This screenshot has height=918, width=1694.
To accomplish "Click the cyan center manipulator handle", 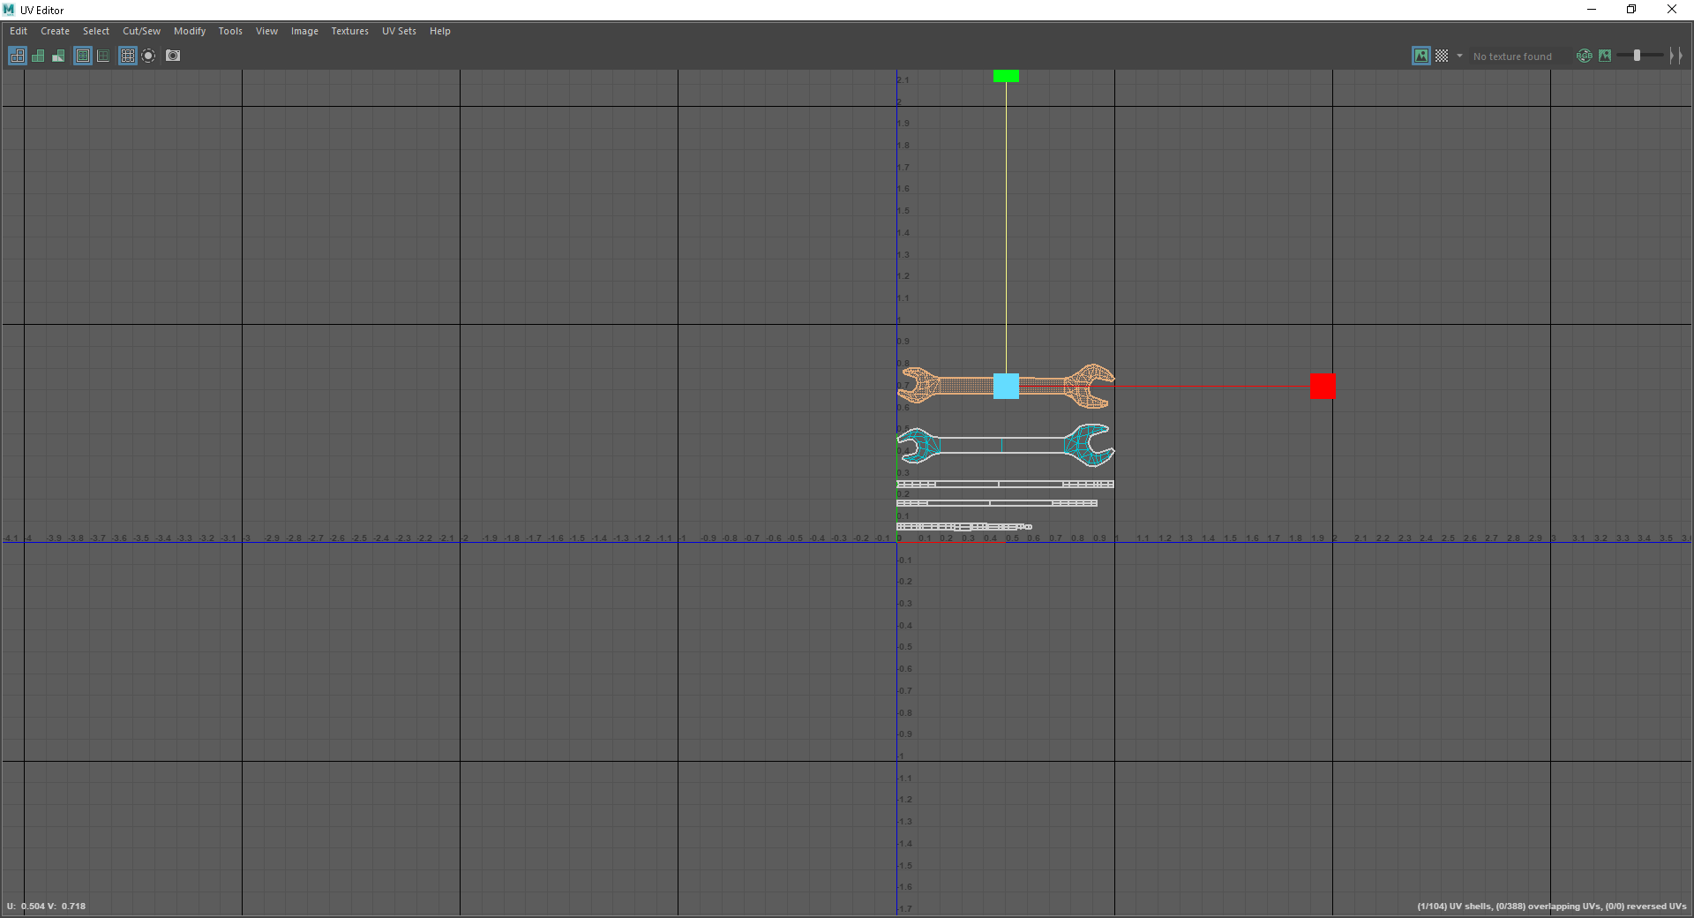I will click(1006, 386).
